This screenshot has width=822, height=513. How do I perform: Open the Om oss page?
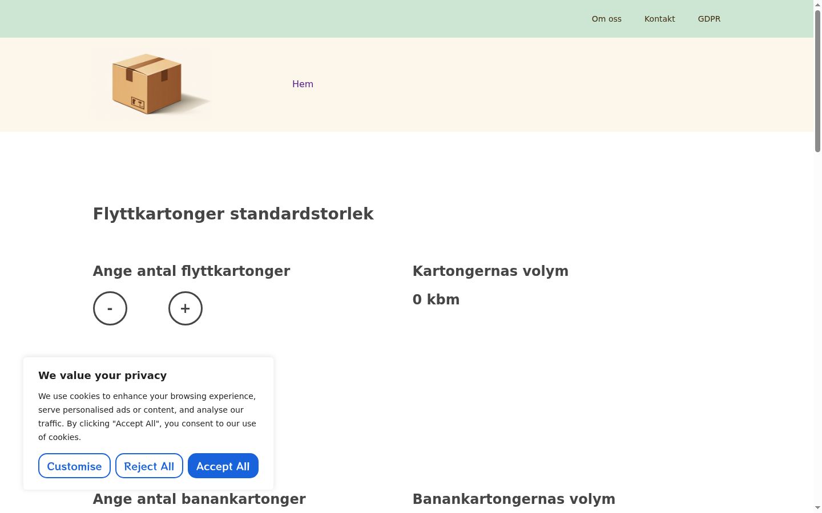tap(607, 19)
